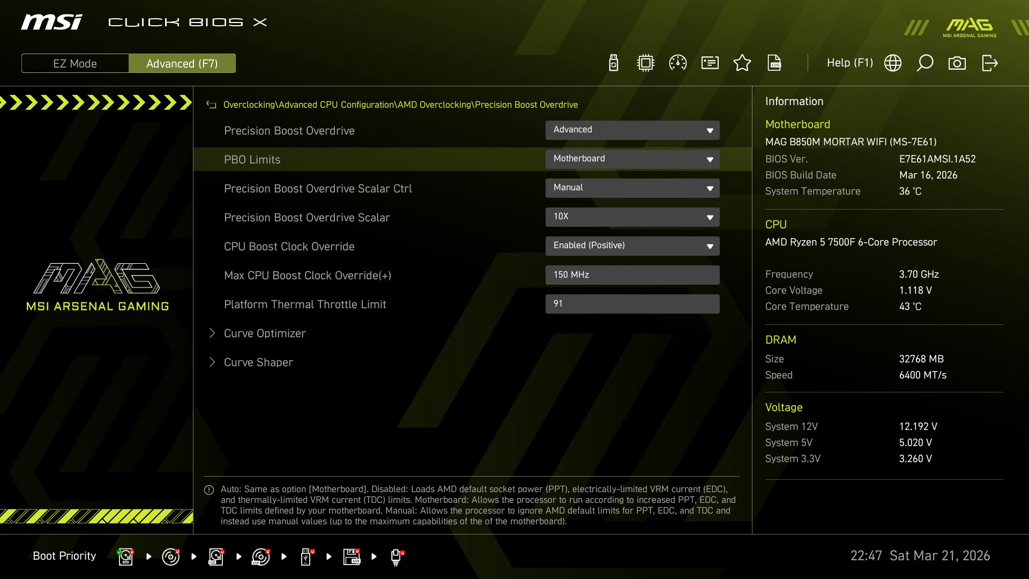Open the Favorites star icon
This screenshot has width=1029, height=579.
click(x=742, y=63)
